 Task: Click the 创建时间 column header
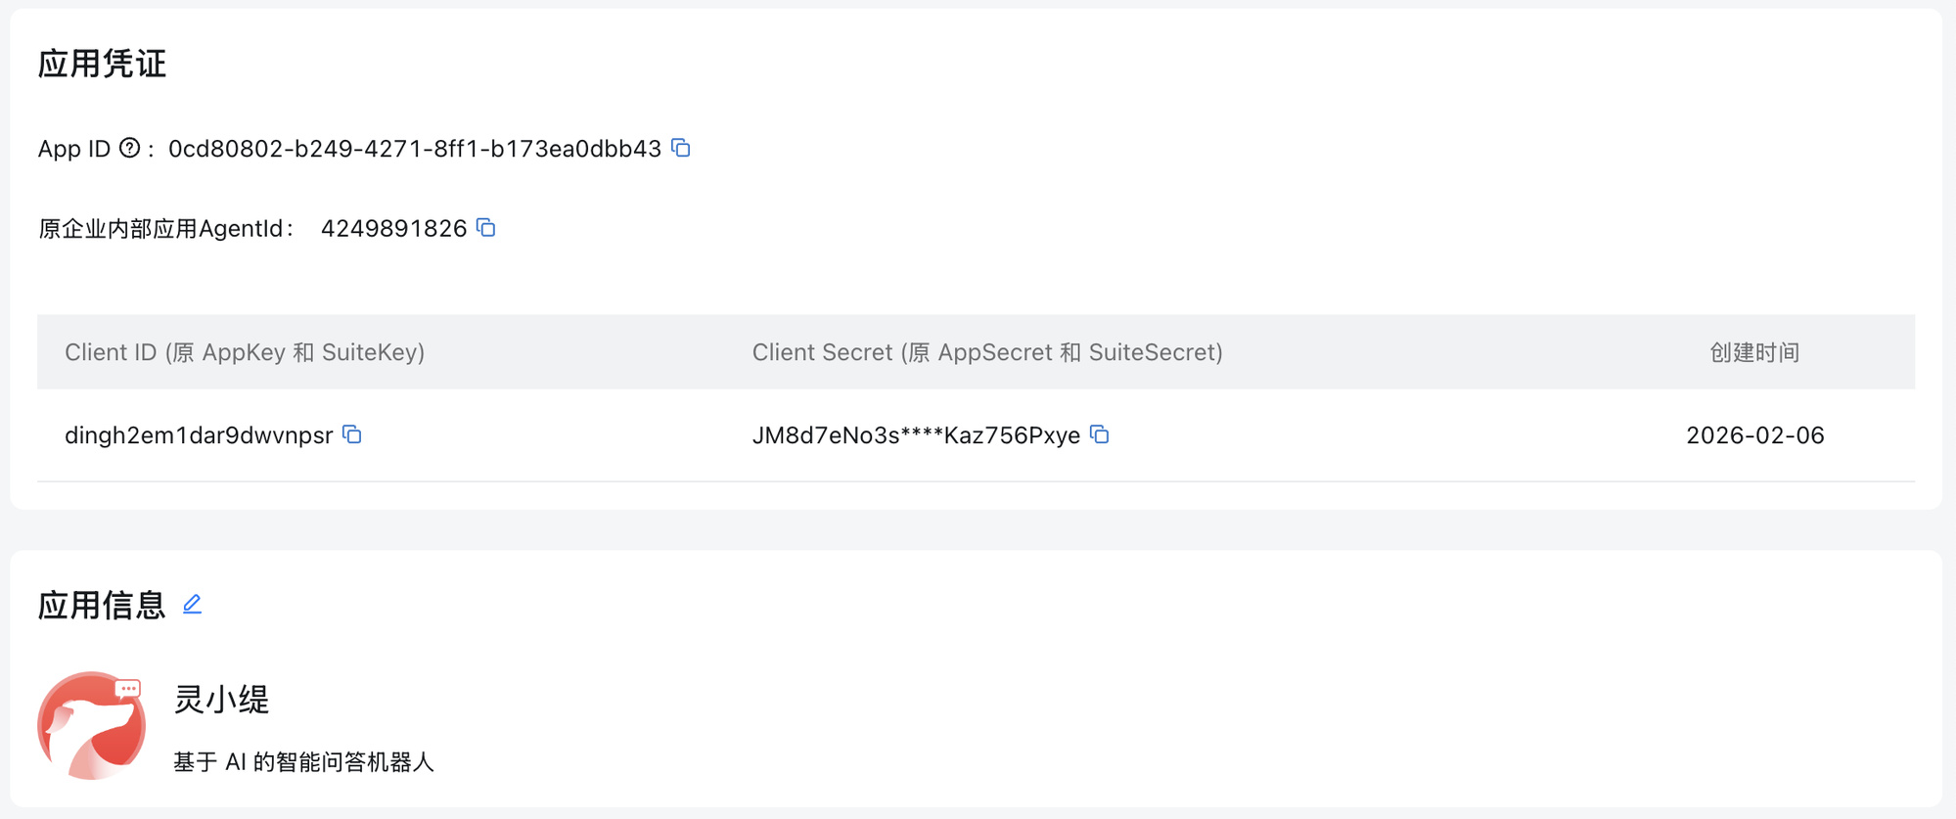pos(1753,352)
